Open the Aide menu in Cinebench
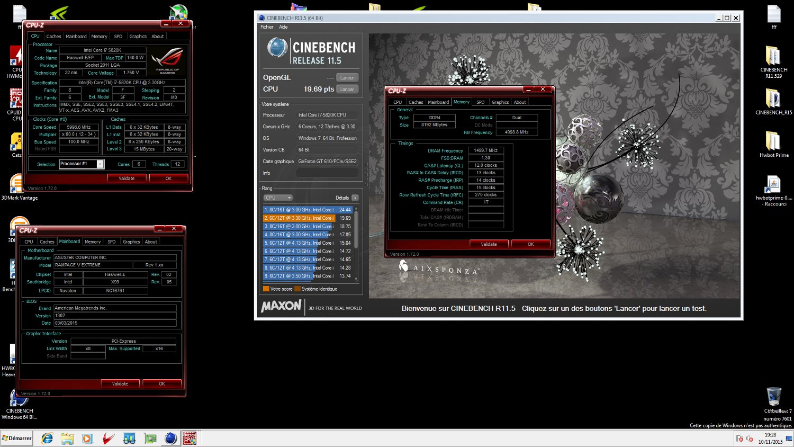Viewport: 794px width, 447px height. 283,27
